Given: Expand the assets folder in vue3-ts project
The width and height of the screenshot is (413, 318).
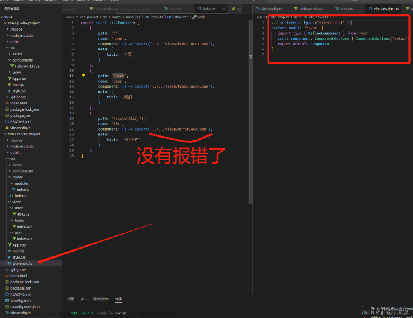Looking at the screenshot, I should click(10, 165).
